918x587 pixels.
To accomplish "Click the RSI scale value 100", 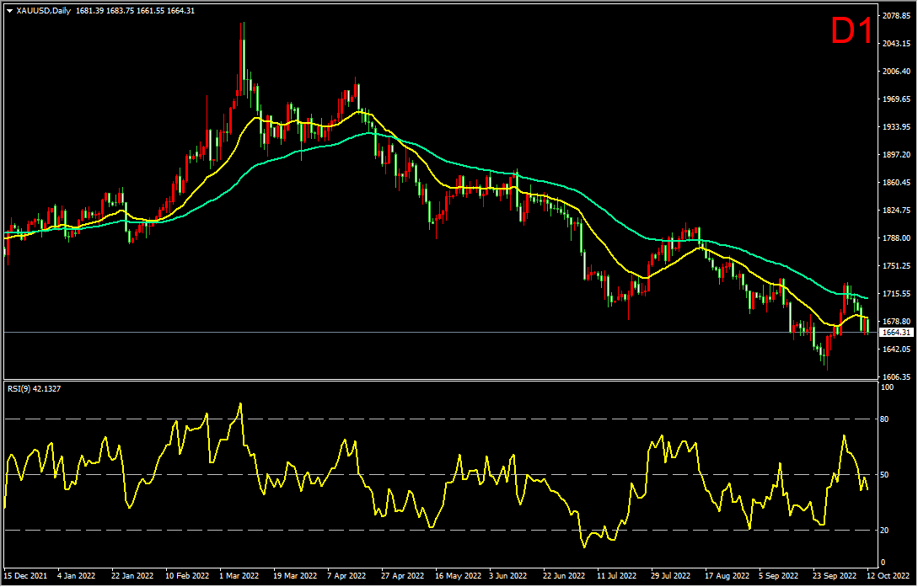I will point(888,387).
